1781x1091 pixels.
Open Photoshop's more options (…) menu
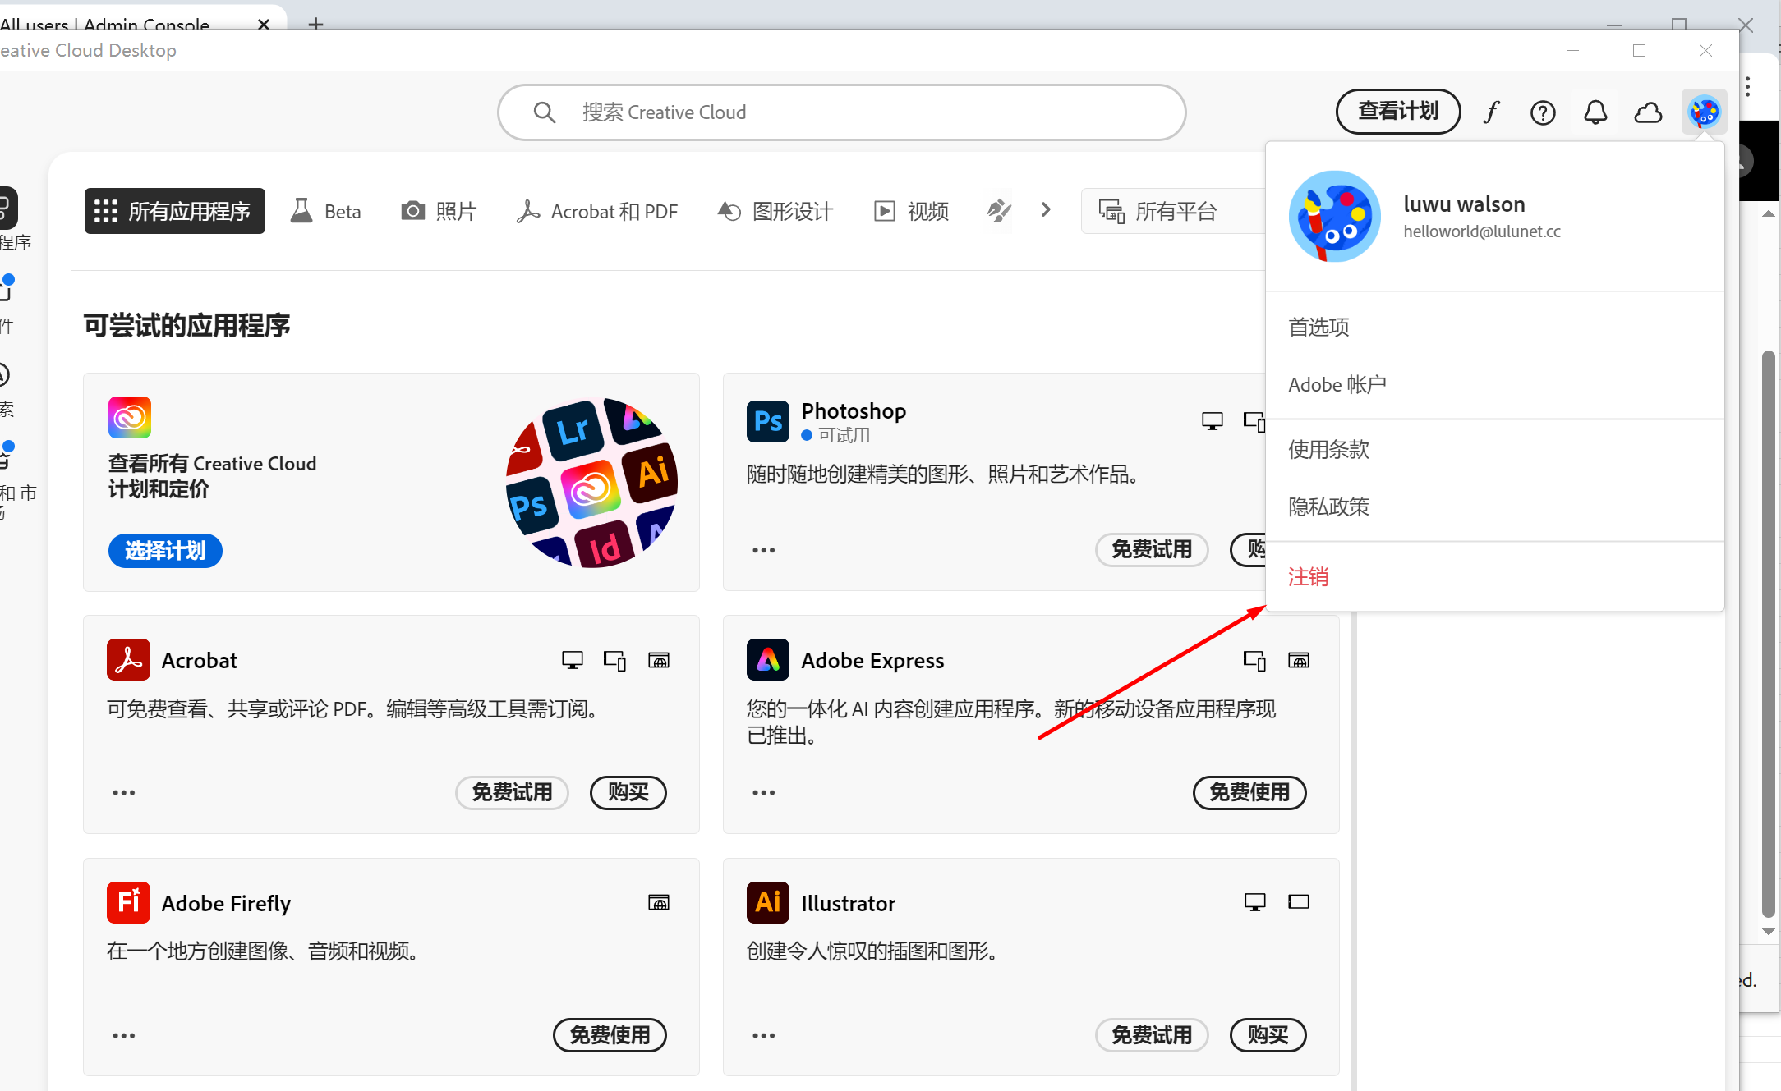point(764,550)
